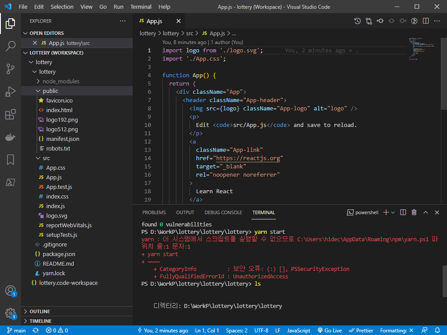The width and height of the screenshot is (447, 335).
Task: Change language mode JavaScript
Action: click(299, 330)
